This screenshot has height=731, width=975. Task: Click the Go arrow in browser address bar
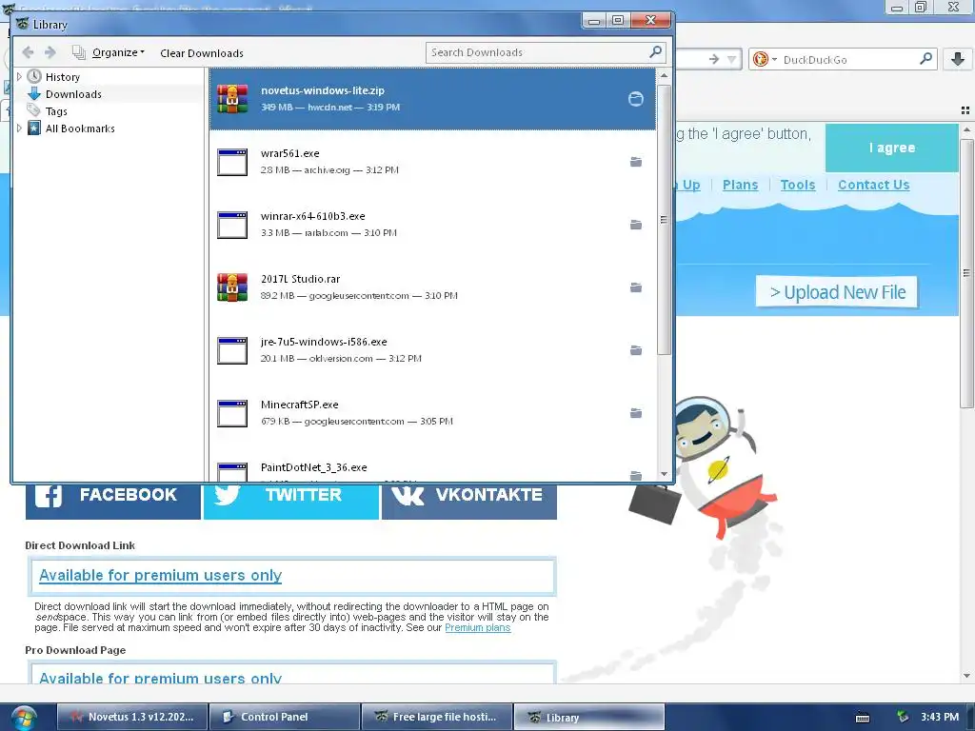click(x=714, y=59)
